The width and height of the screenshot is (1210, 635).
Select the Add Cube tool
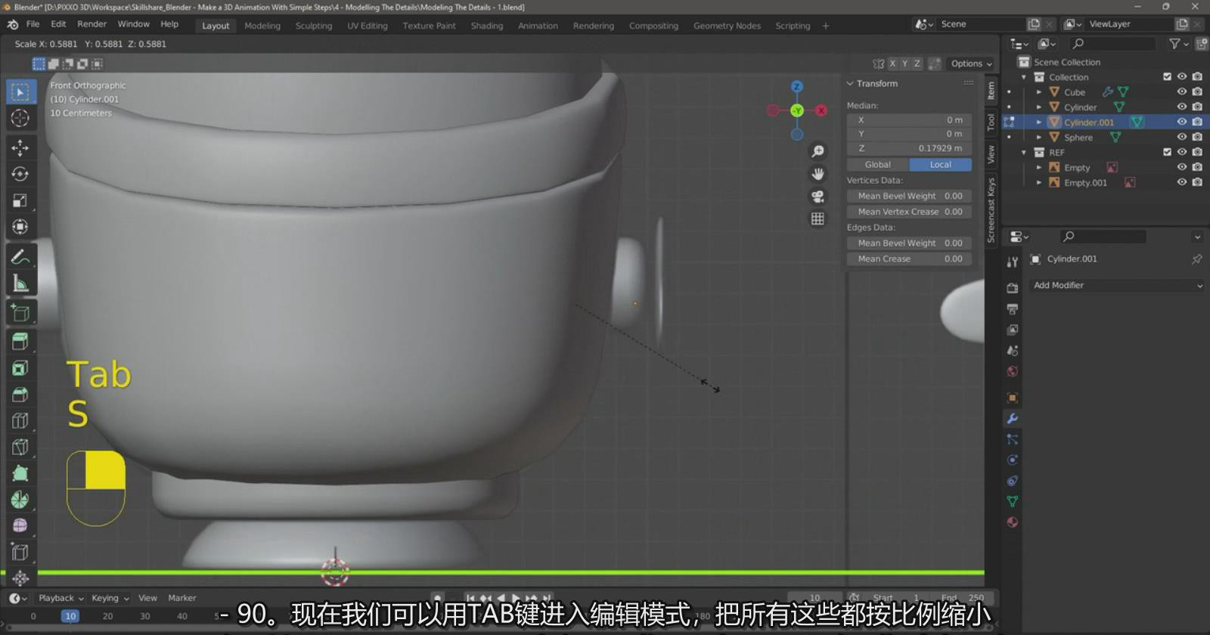[x=20, y=313]
